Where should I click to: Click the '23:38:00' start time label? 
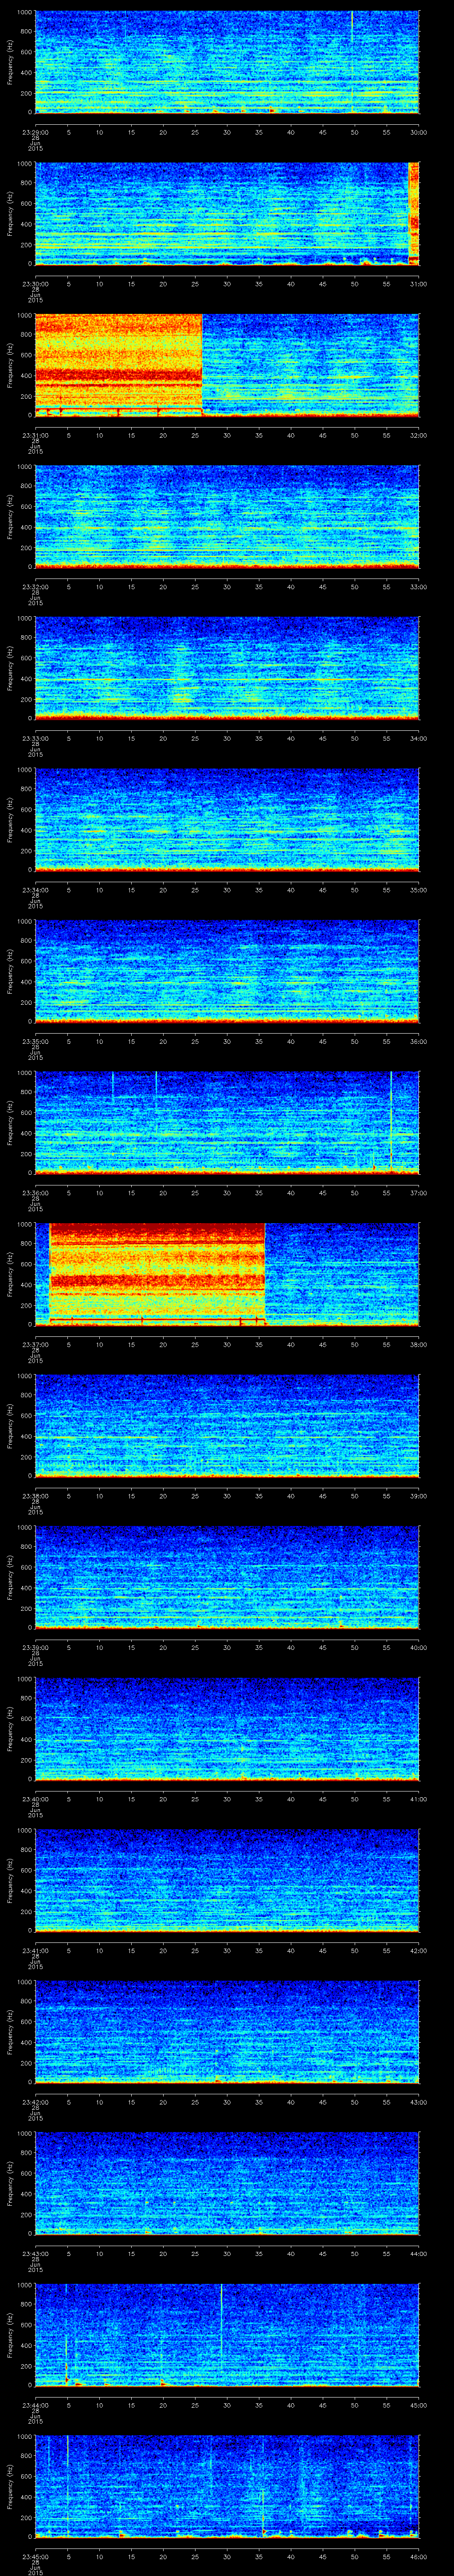pos(35,1496)
